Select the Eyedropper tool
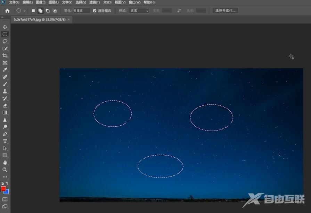 [x=5, y=70]
